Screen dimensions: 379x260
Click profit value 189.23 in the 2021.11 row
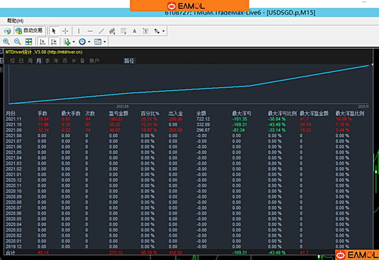pos(116,119)
